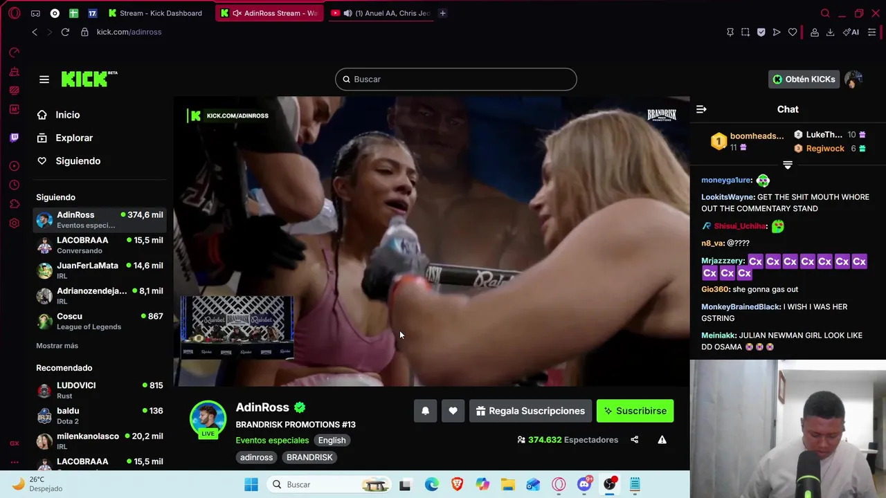Open Discord from taskbar

[584, 483]
